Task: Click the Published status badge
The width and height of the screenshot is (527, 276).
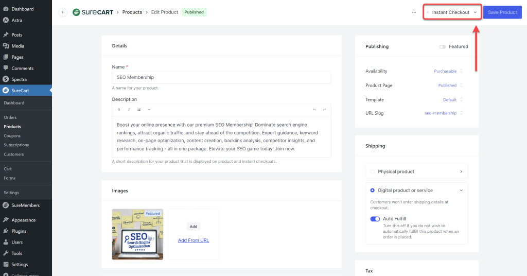Action: (x=194, y=12)
